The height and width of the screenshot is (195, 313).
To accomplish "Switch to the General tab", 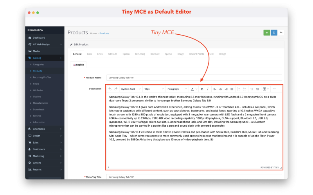I will 77,54.
